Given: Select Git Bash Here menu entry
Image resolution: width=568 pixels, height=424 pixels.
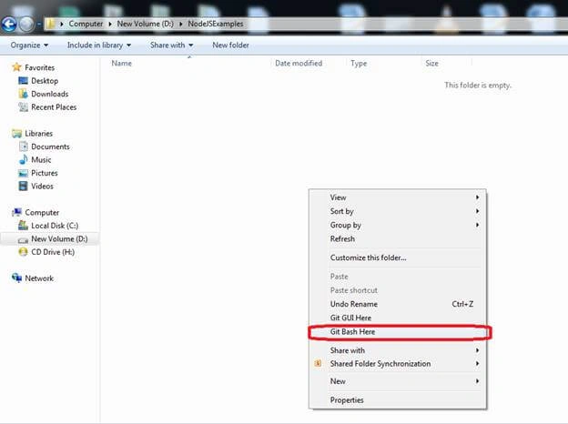Looking at the screenshot, I should pyautogui.click(x=398, y=332).
